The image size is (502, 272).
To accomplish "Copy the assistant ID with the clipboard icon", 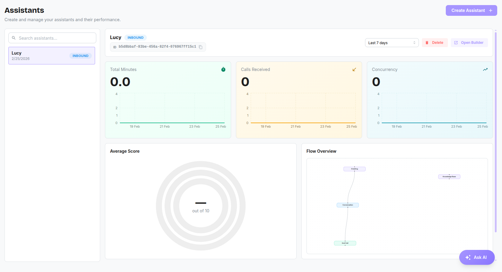I will (x=201, y=47).
